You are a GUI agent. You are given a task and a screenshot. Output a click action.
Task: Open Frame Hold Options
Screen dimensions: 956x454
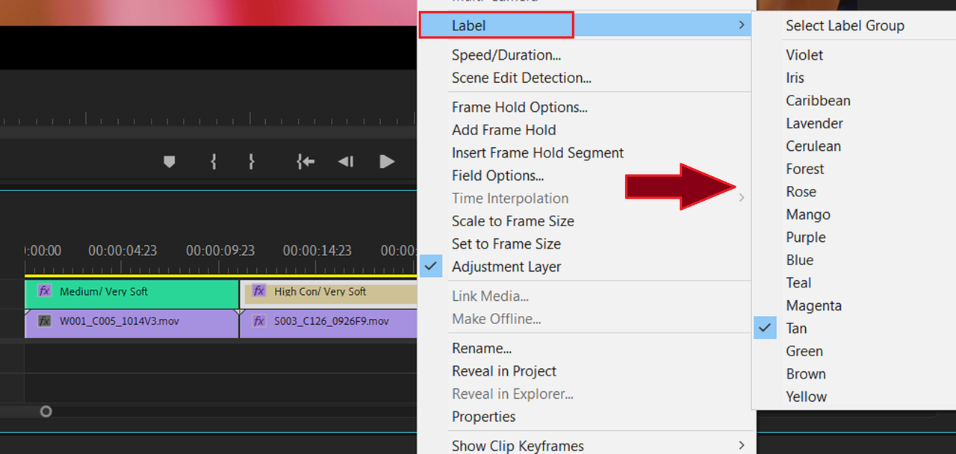[520, 108]
